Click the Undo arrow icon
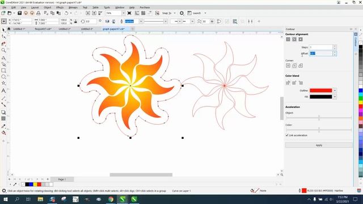Screen dimensions: 363x204 66,13
